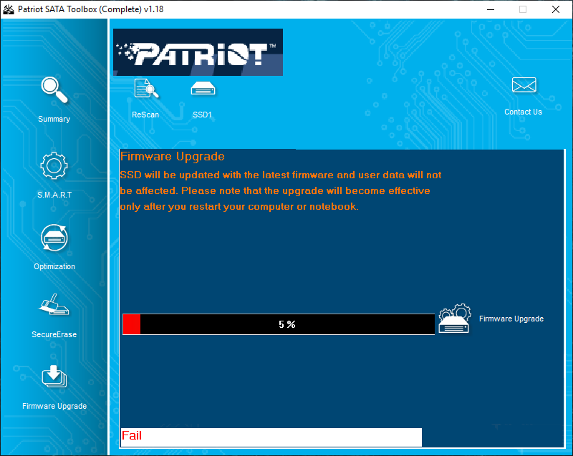Click the Patriot logo banner
This screenshot has height=456, width=573.
pyautogui.click(x=198, y=52)
